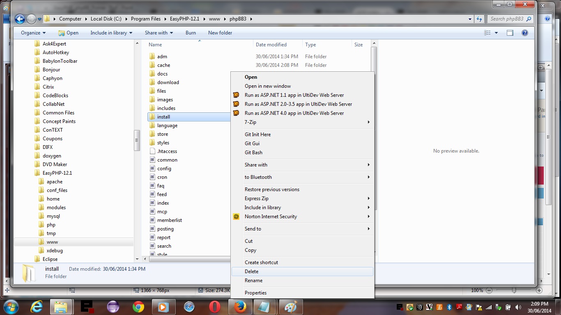Select the styles folder
This screenshot has width=561, height=315.
[x=163, y=143]
